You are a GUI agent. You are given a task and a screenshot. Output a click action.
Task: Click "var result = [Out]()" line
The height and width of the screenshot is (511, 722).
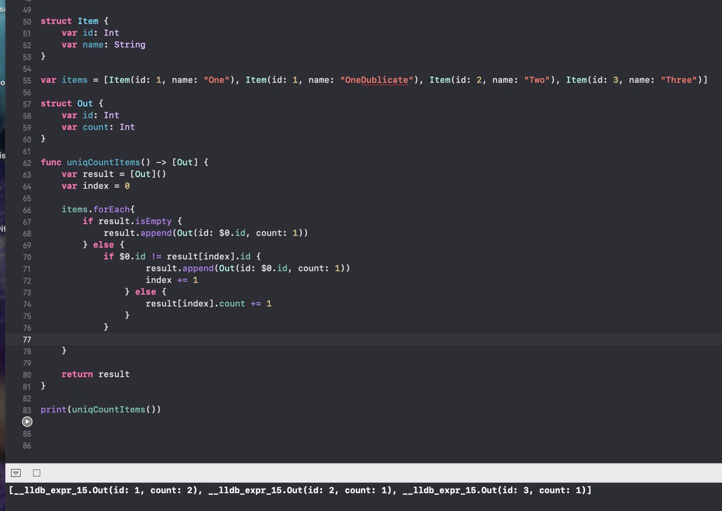(x=114, y=174)
